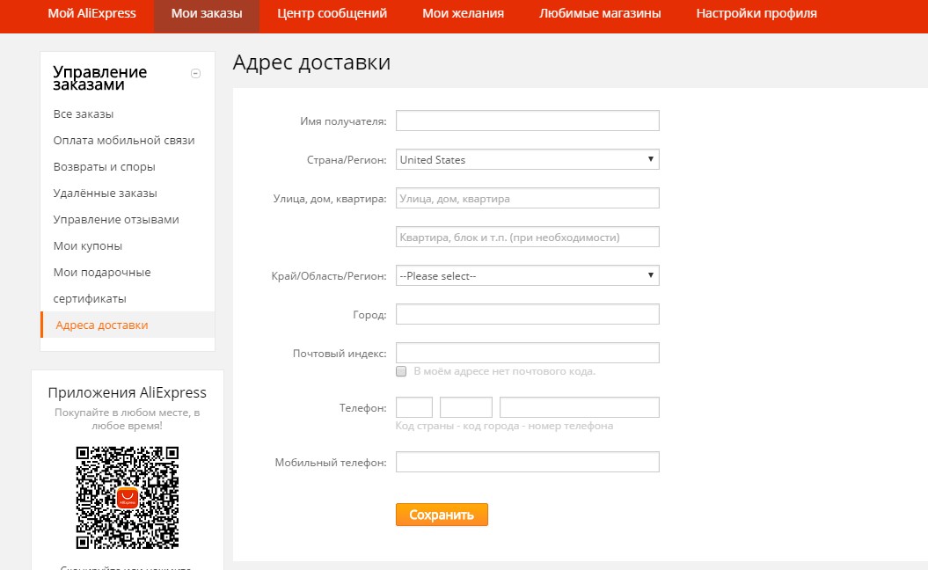Viewport: 928px width, 570px height.
Task: Click the Сохранить button
Action: tap(442, 515)
